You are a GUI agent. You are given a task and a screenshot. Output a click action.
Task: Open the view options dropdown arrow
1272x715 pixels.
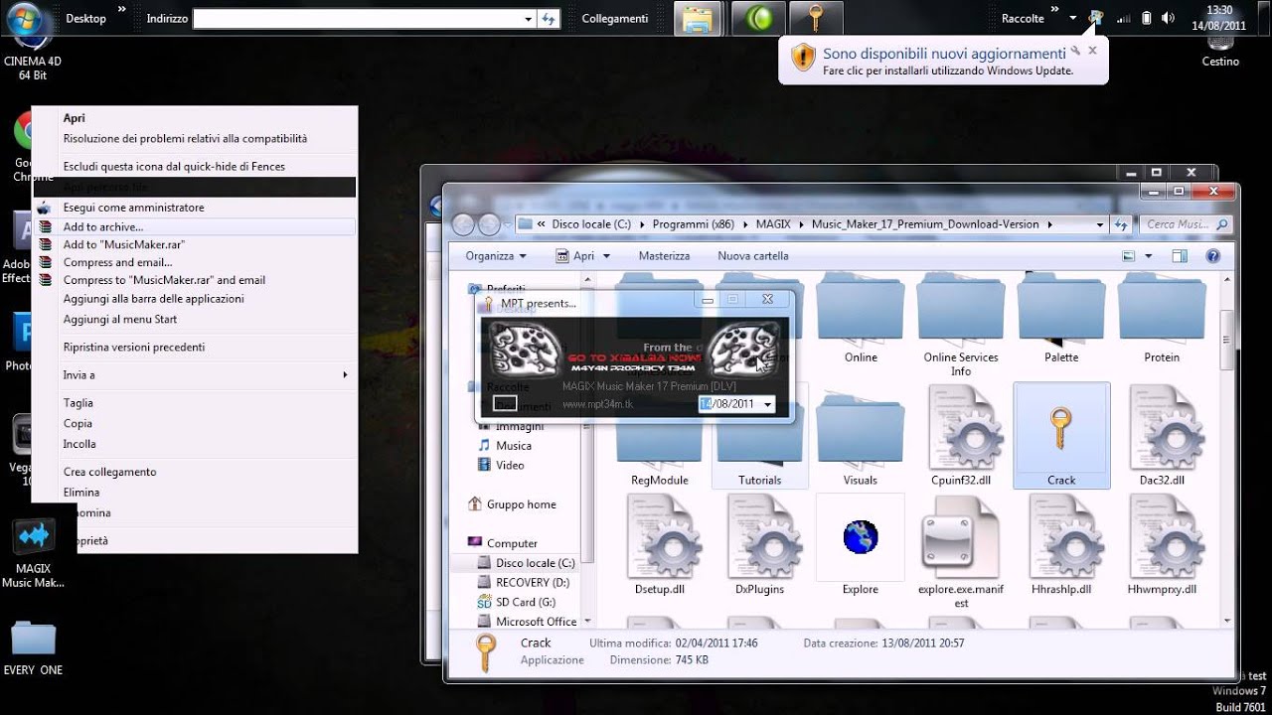(x=1148, y=256)
